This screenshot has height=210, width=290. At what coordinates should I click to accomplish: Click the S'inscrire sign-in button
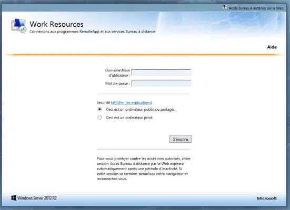181,139
